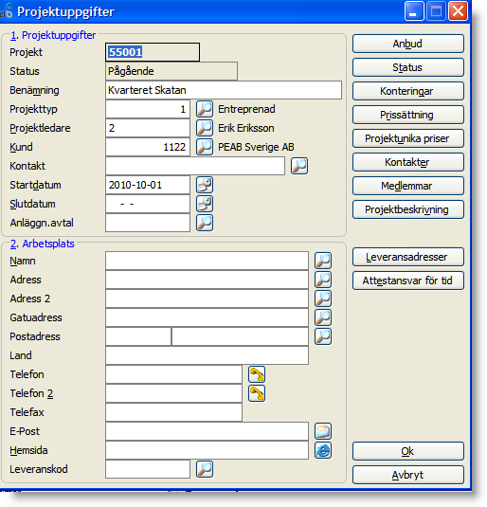The height and width of the screenshot is (507, 487).
Task: Search Projektledare with magnifier icon
Action: point(205,128)
